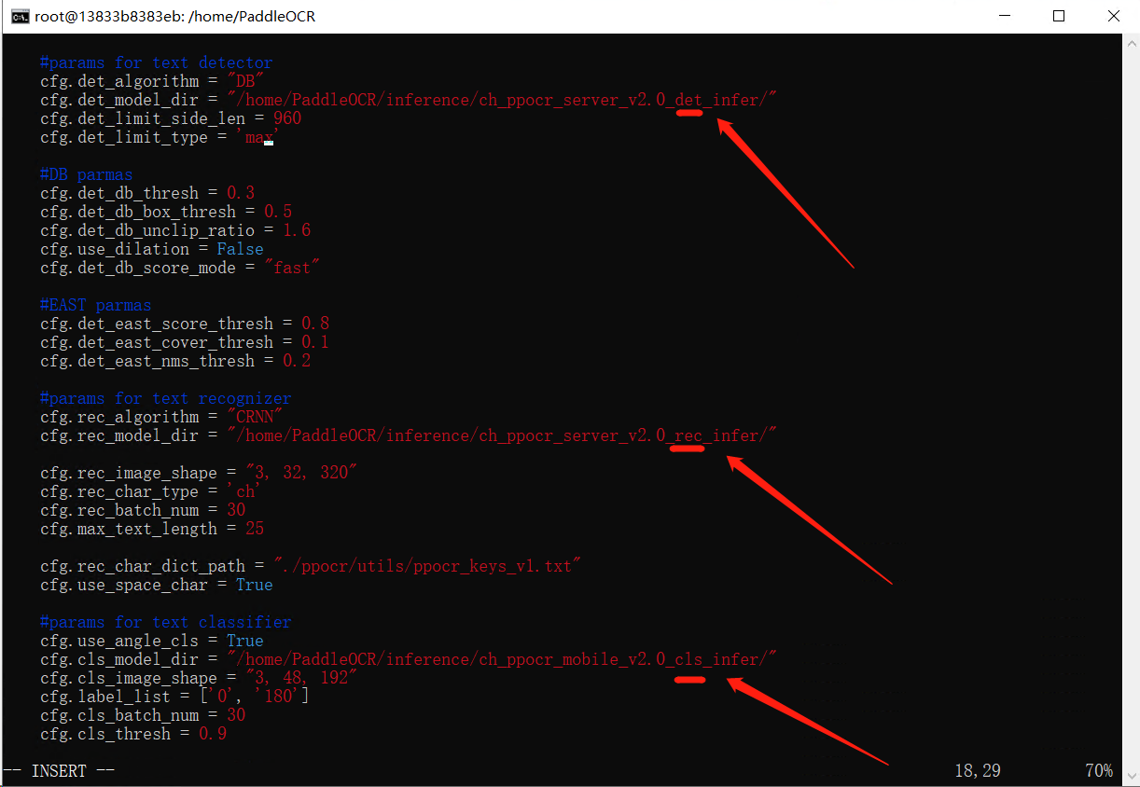Screen dimensions: 1140x787
Task: Click the use_space_char True value
Action: coord(253,585)
